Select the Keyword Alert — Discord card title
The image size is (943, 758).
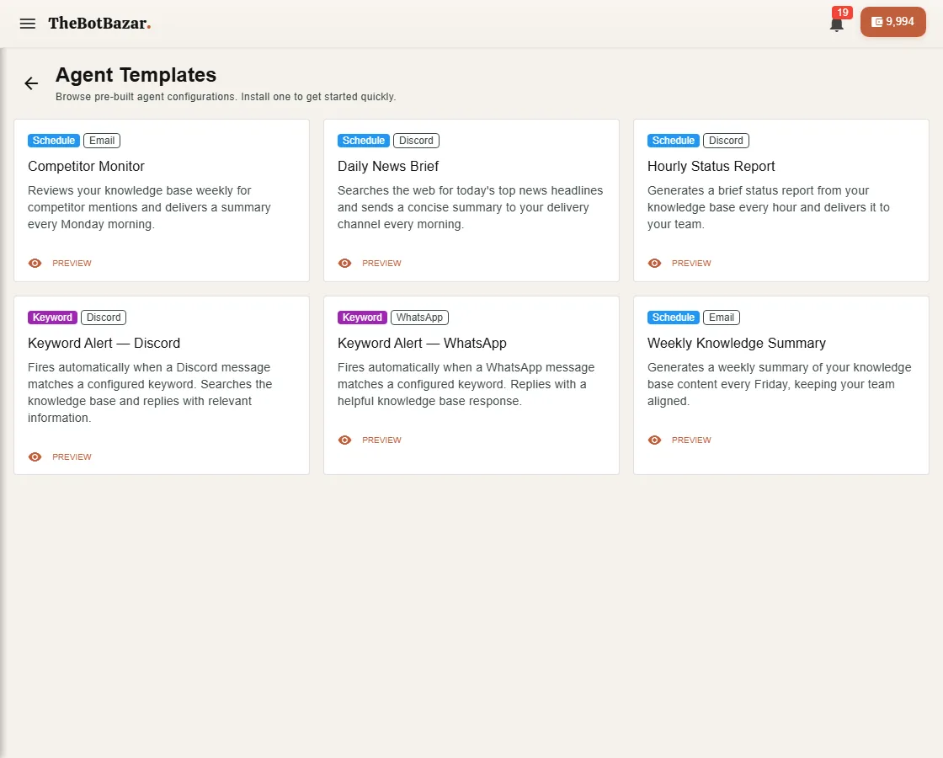[x=104, y=343]
